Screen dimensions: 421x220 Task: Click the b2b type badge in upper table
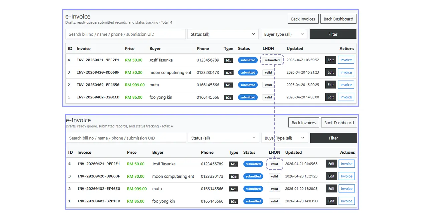229,73
